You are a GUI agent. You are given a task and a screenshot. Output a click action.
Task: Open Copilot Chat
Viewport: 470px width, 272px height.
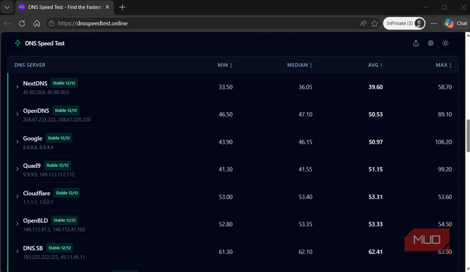click(456, 23)
